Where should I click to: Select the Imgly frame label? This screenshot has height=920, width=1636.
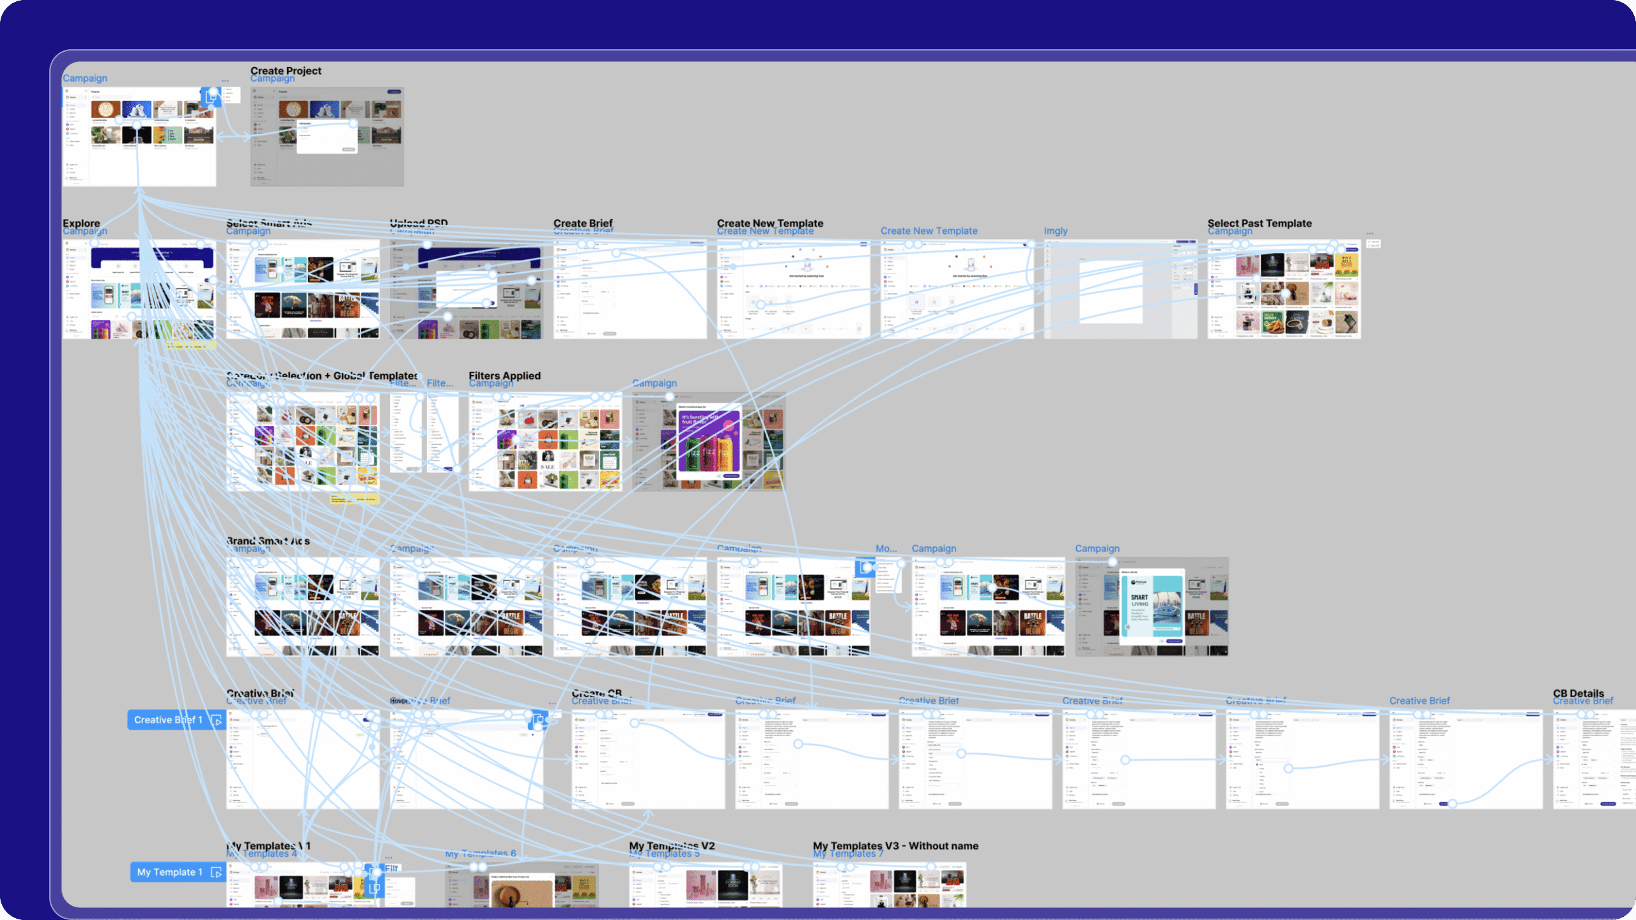tap(1056, 231)
